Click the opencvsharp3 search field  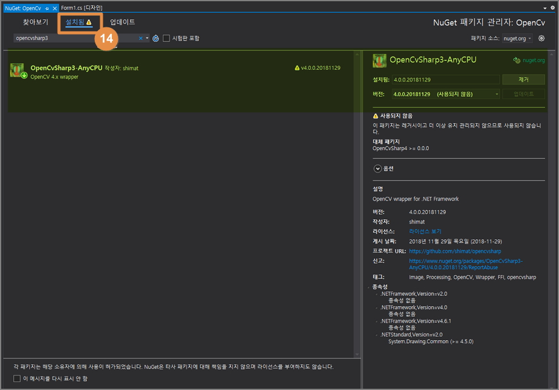coord(75,38)
